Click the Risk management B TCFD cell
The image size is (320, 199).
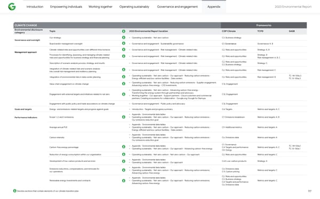point(267,77)
